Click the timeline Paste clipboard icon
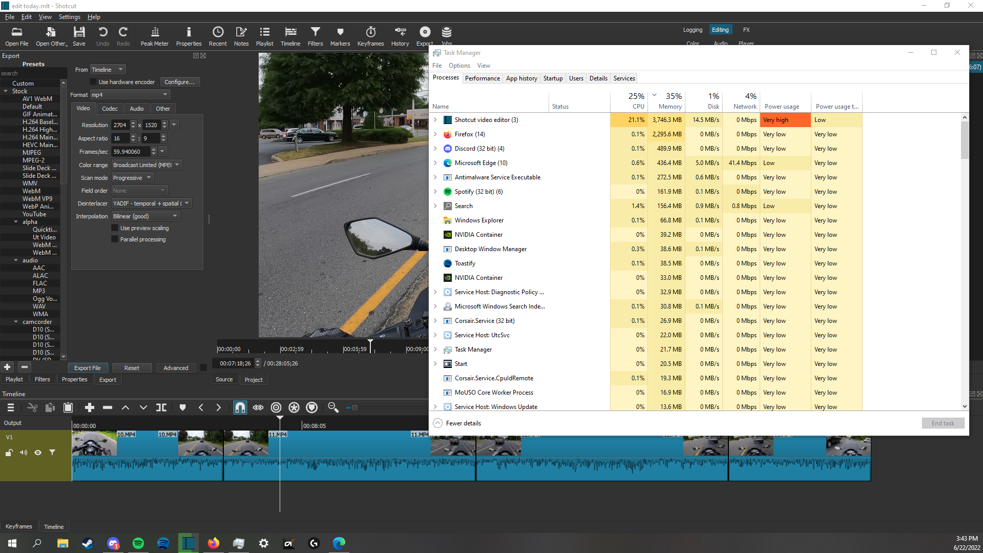The width and height of the screenshot is (983, 553). [x=68, y=407]
